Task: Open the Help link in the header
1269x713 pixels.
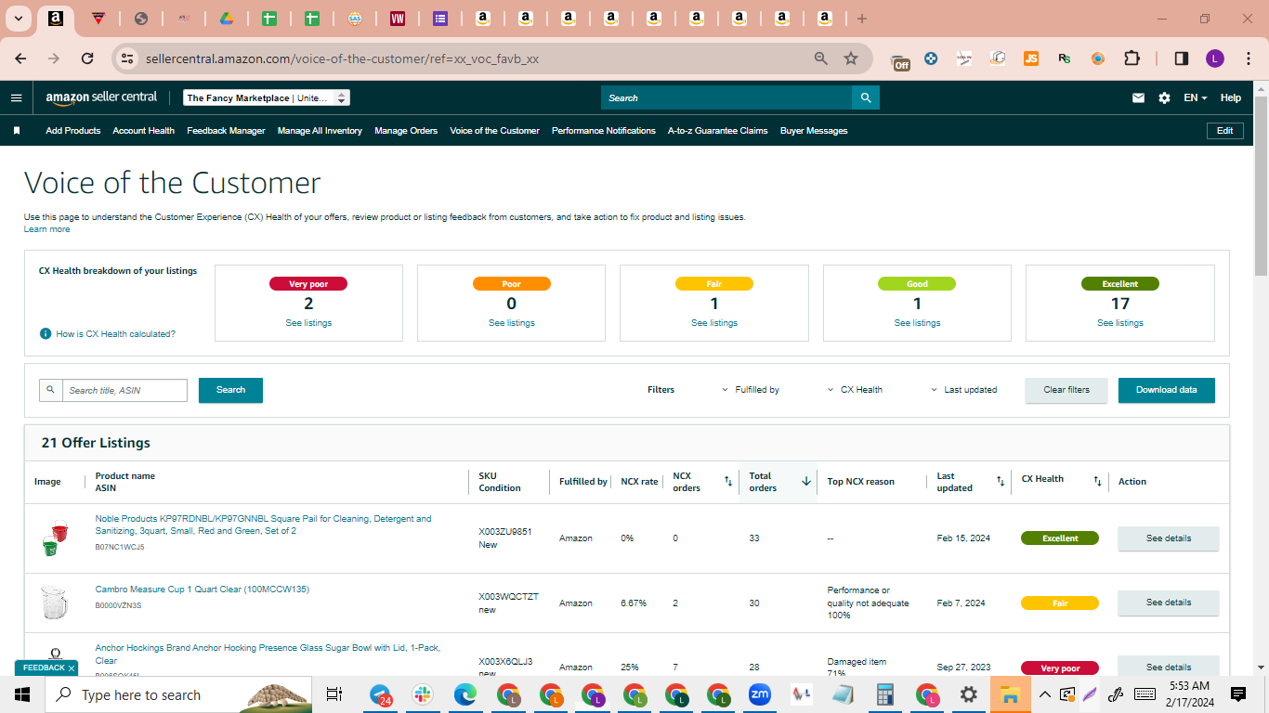Action: pos(1230,97)
